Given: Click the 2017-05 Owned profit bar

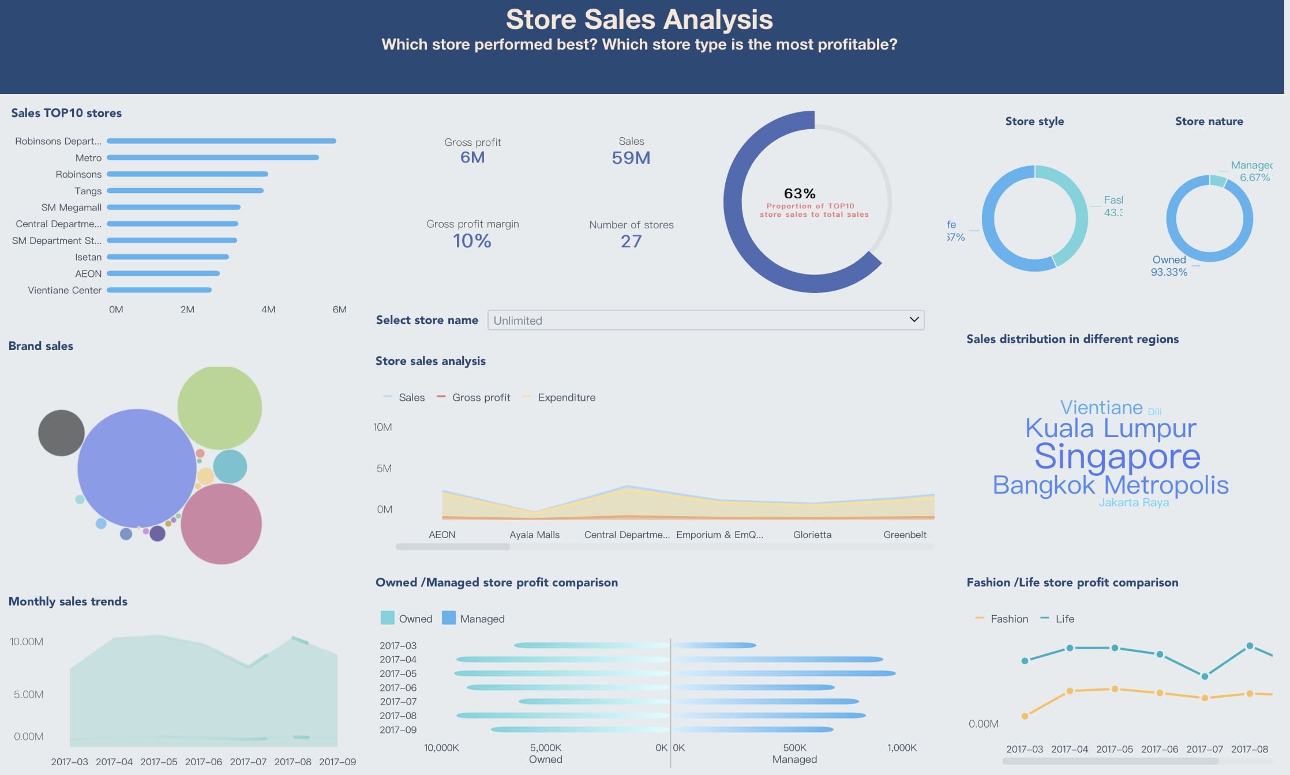Looking at the screenshot, I should [561, 674].
